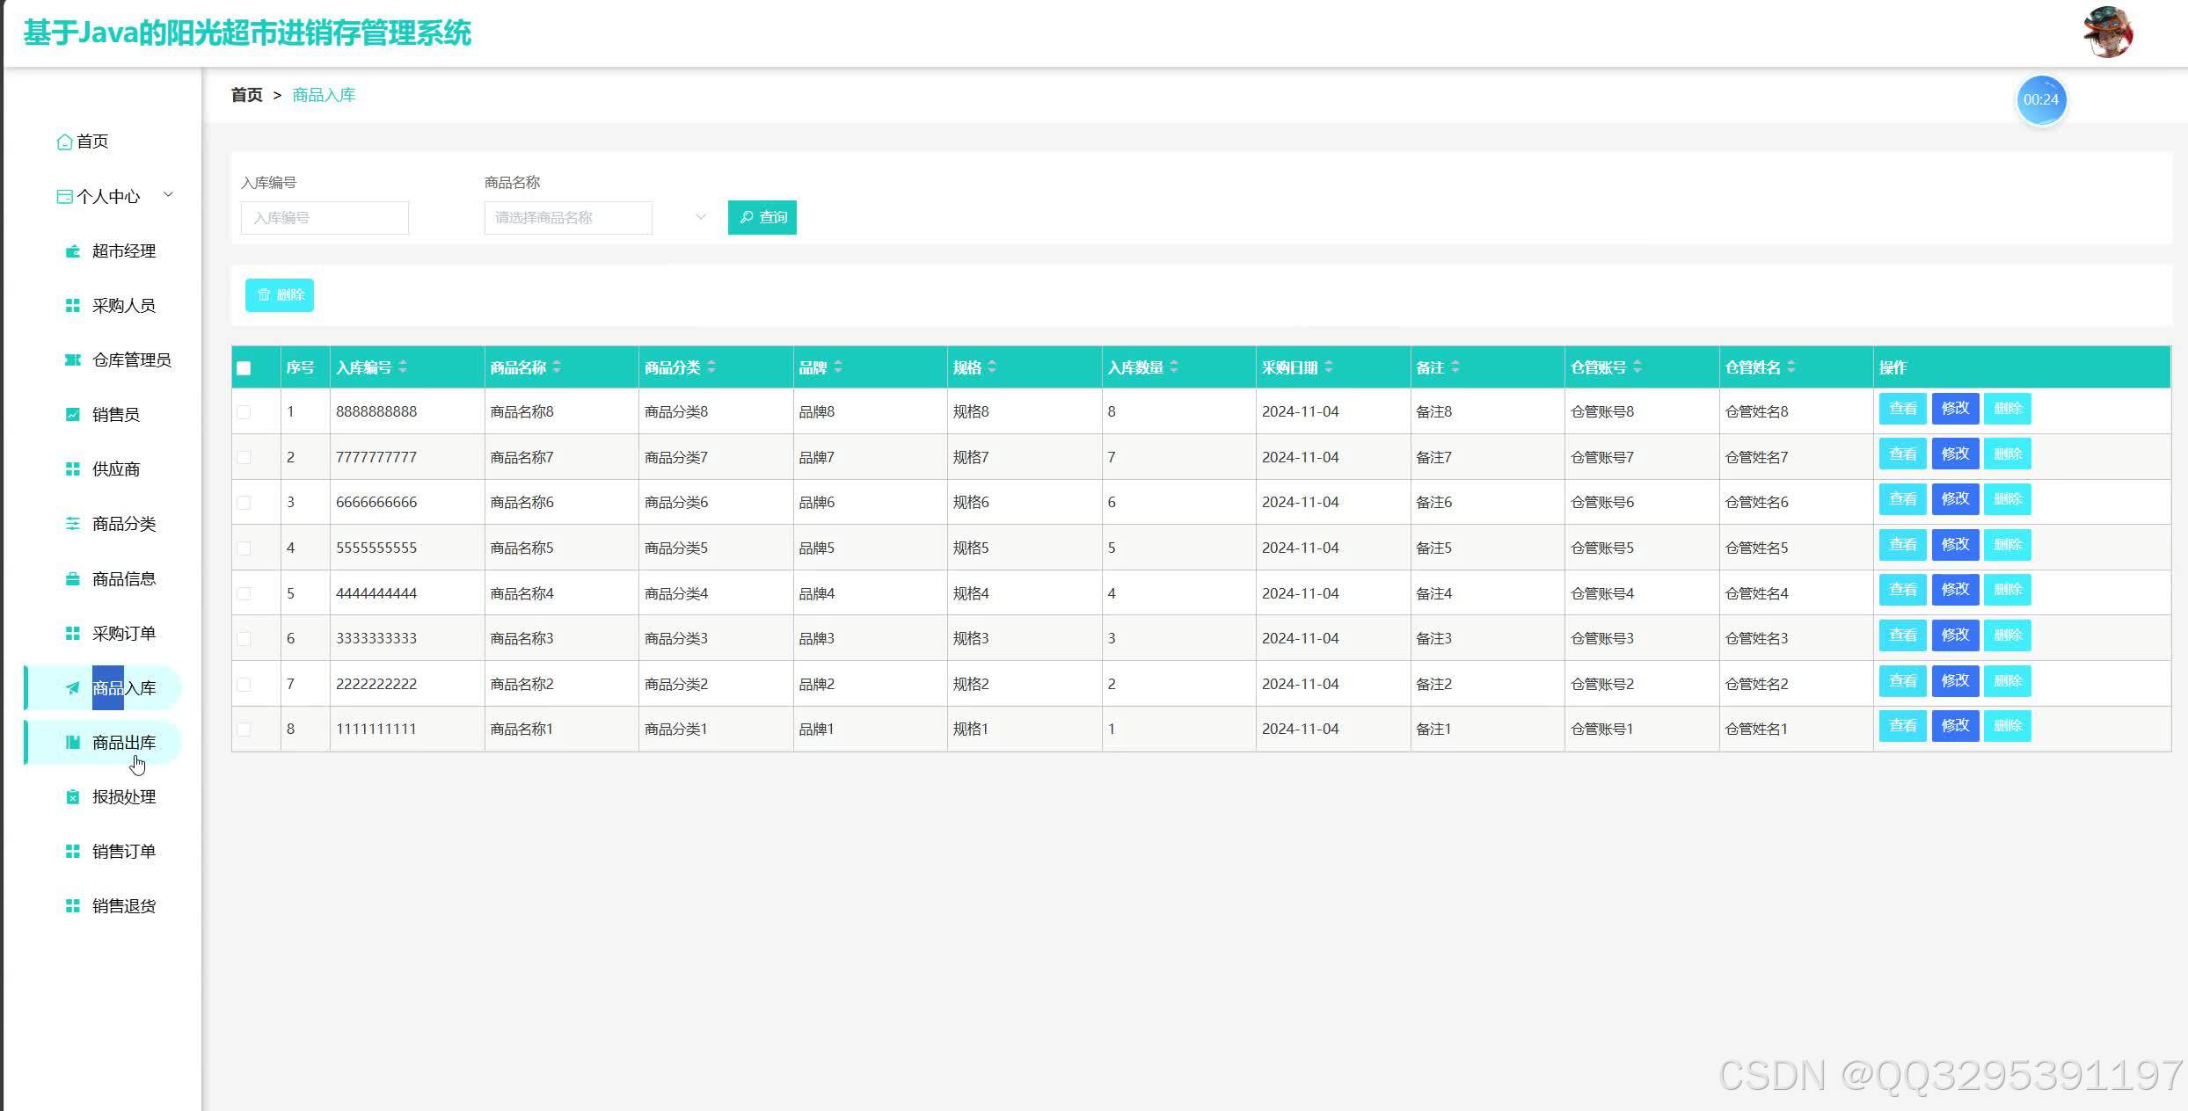Click the 报损处理 clipboard icon
The width and height of the screenshot is (2188, 1111).
73,797
